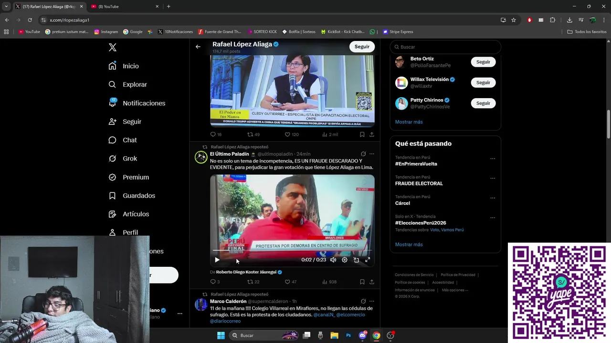Repost the post with 49 reposts
Image resolution: width=611 pixels, height=343 pixels.
tap(253, 134)
